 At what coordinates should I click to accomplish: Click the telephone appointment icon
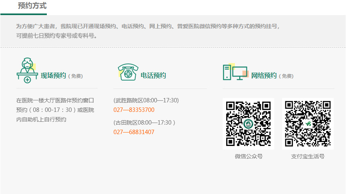128,72
